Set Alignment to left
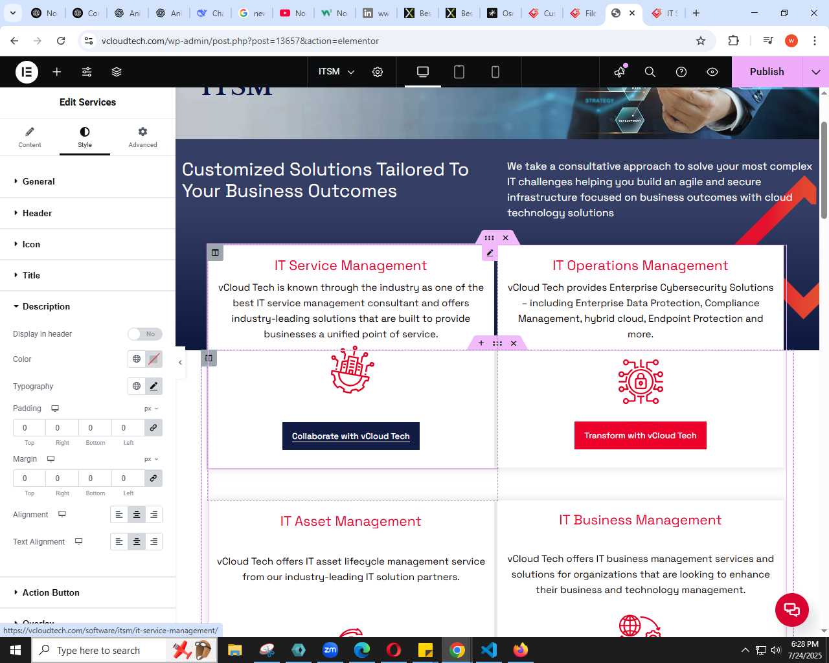Image resolution: width=829 pixels, height=663 pixels. pyautogui.click(x=119, y=515)
